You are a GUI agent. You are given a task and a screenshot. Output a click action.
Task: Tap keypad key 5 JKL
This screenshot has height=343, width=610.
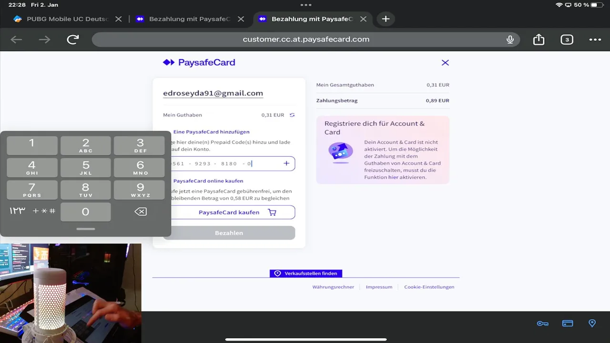click(86, 168)
